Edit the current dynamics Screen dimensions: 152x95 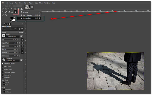pos(22,60)
